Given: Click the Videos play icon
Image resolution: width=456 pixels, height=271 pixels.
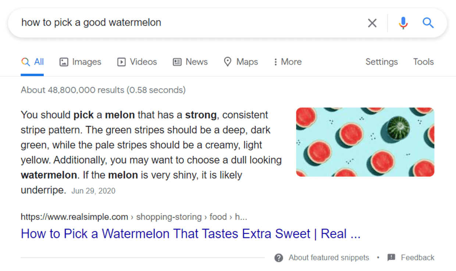Looking at the screenshot, I should [x=121, y=62].
